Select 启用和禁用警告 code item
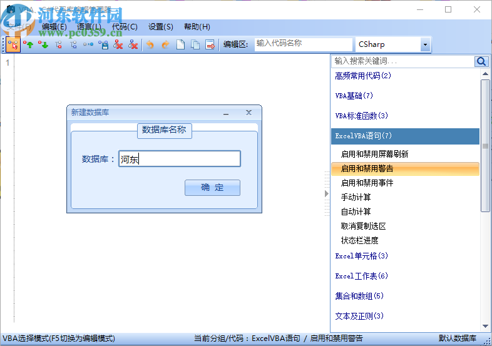Screen dimensions: 492x346 coord(406,169)
